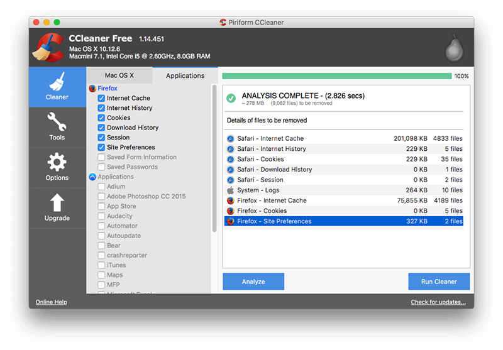Disable the Firefox Cookies checkbox
Viewport: 503px width, 350px height.
(x=101, y=118)
